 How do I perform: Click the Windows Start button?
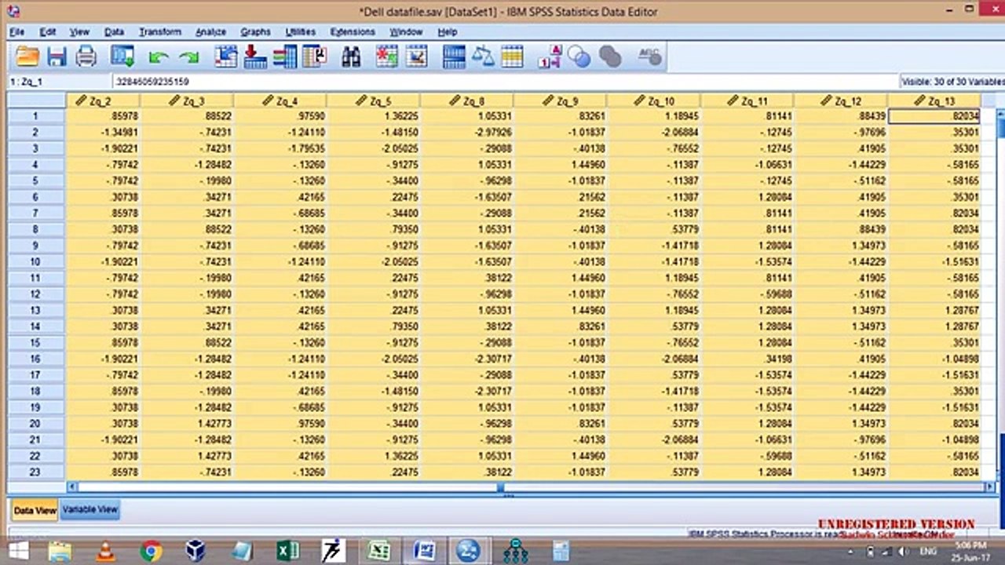18,551
